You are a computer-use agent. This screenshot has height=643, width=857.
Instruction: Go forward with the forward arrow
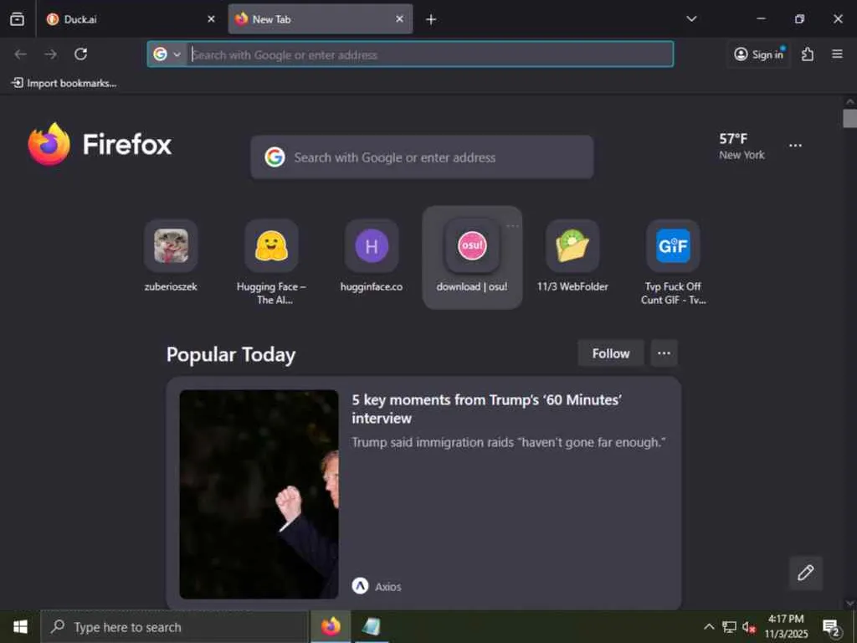pos(51,54)
